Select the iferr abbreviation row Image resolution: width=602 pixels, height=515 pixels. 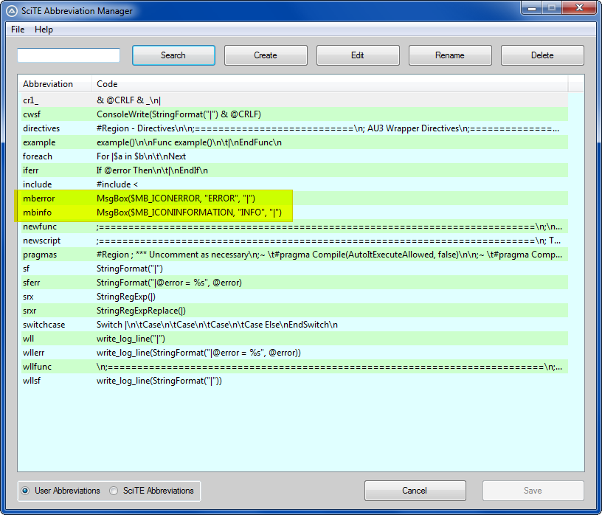[293, 170]
